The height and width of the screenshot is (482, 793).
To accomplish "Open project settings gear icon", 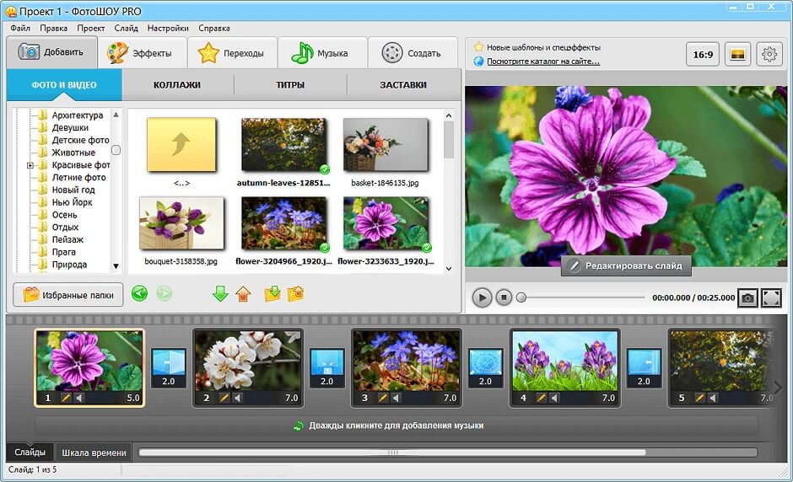I will (769, 55).
